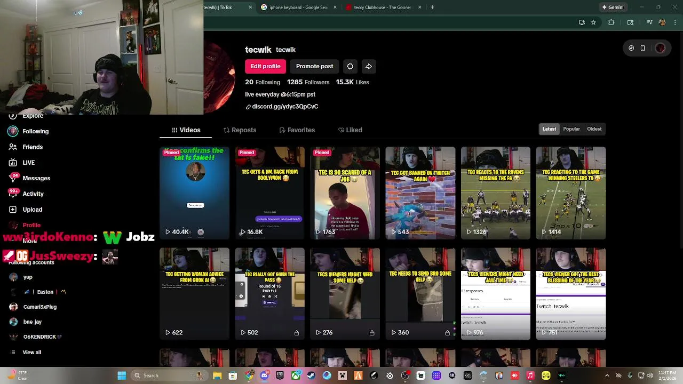Open pinned video with 16.8K views

(x=269, y=193)
